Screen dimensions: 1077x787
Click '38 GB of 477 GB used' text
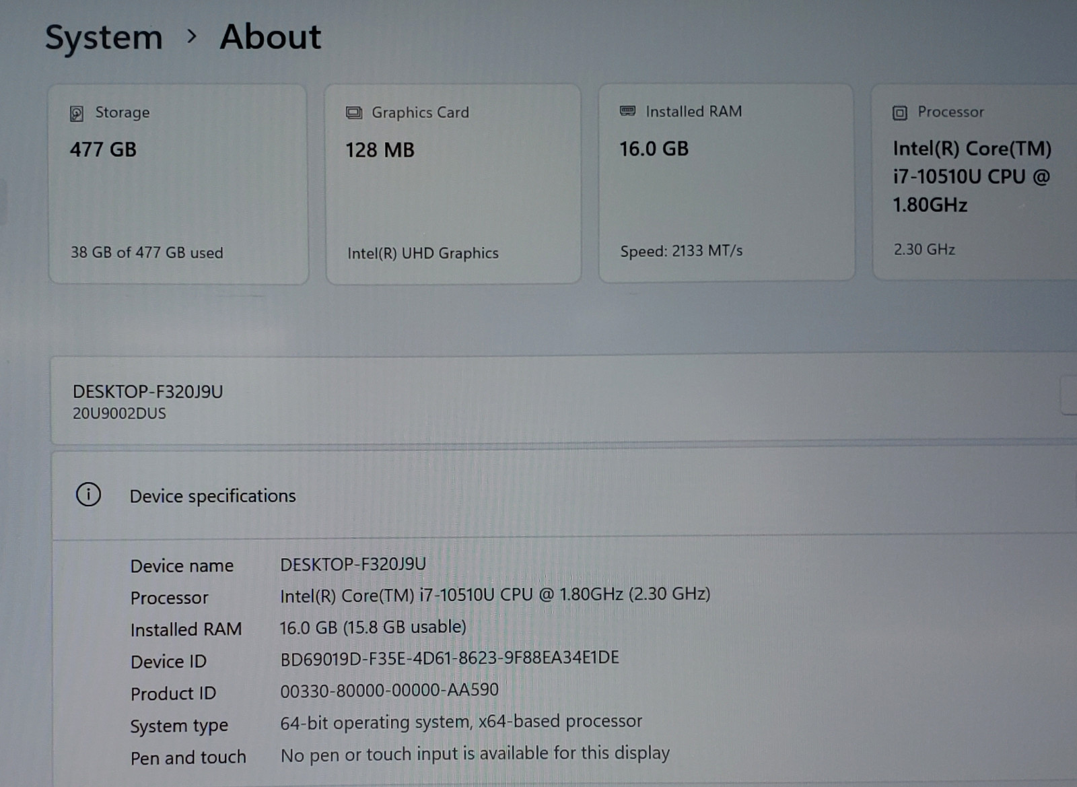click(x=147, y=252)
